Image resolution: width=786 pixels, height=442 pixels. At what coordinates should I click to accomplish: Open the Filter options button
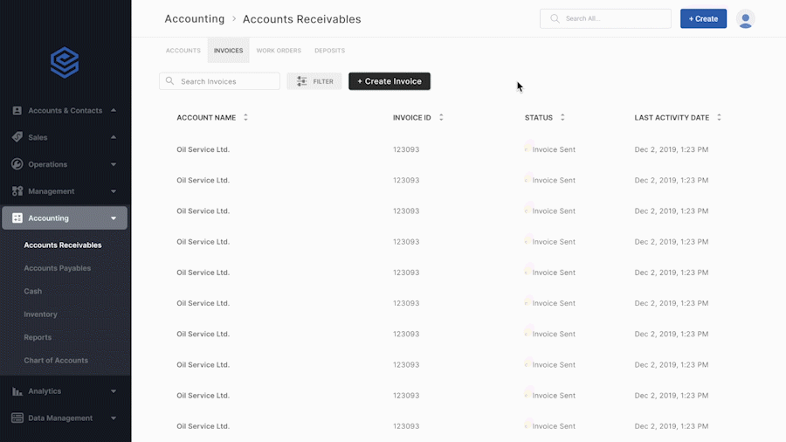[314, 81]
